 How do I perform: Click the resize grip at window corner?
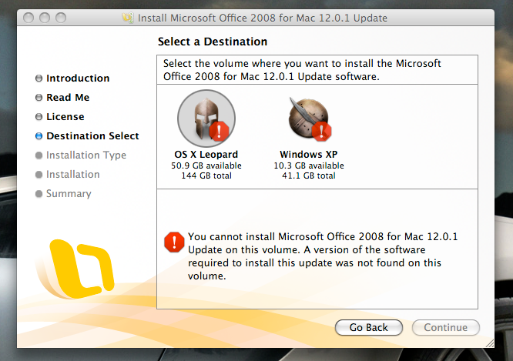click(x=489, y=343)
